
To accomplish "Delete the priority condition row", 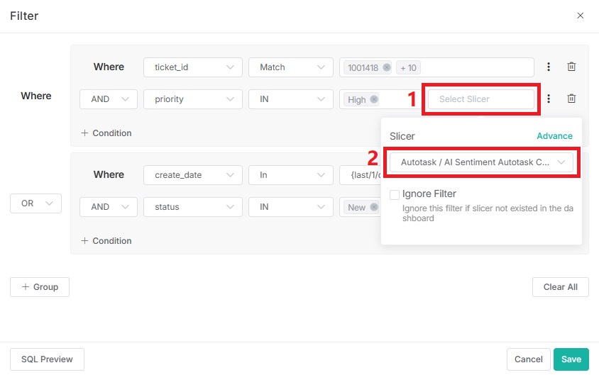I will coord(571,99).
